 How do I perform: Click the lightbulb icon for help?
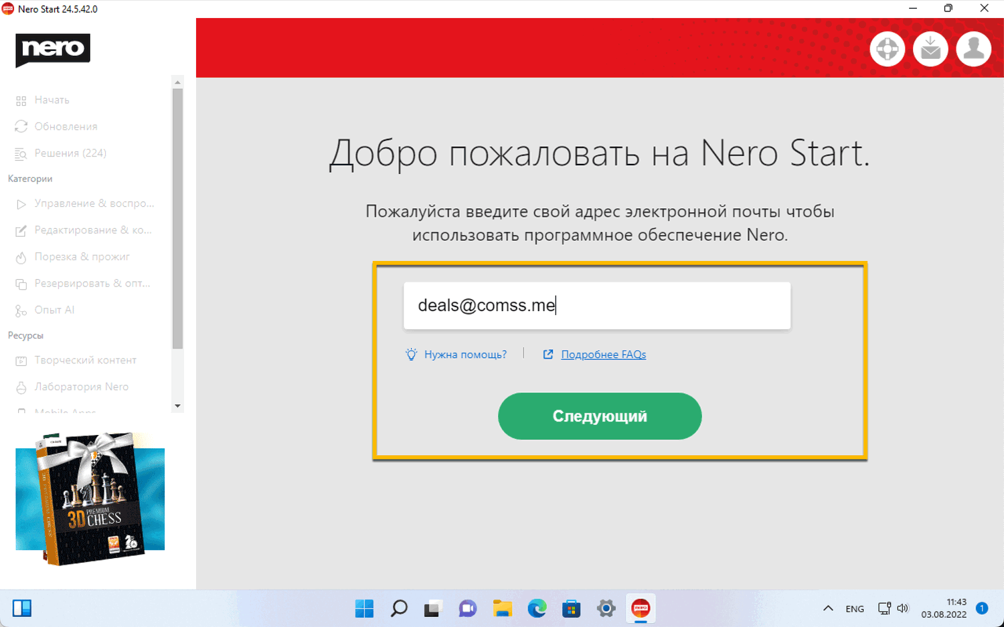click(x=411, y=354)
